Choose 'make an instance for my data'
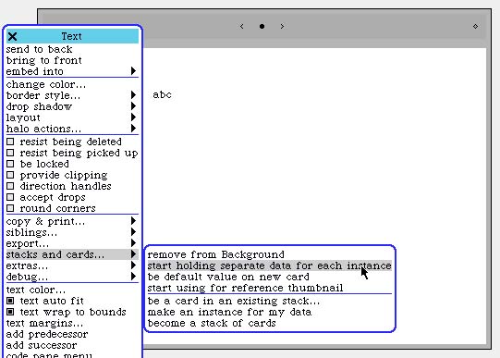 coord(270,312)
